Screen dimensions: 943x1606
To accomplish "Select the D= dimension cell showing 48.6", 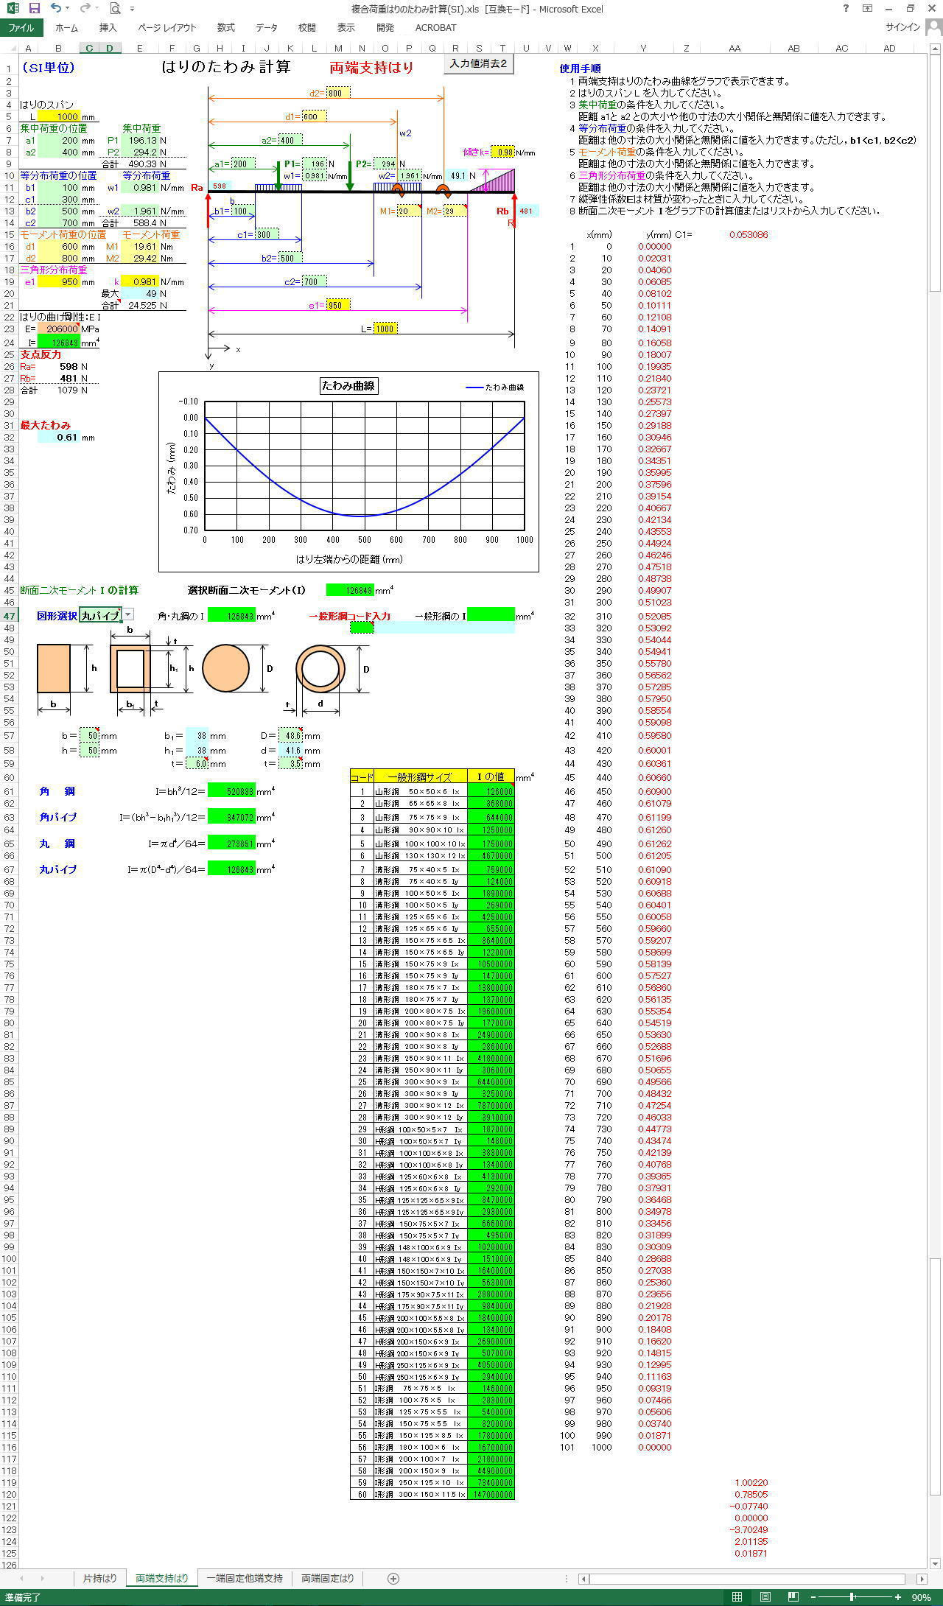I will click(x=290, y=736).
